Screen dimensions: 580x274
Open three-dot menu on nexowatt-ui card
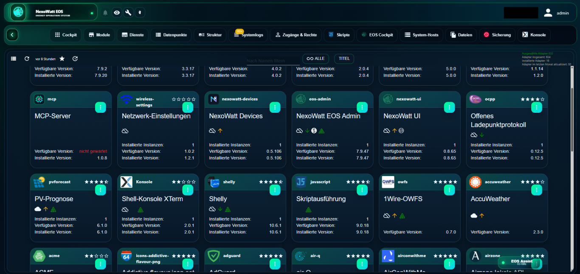[x=449, y=107]
